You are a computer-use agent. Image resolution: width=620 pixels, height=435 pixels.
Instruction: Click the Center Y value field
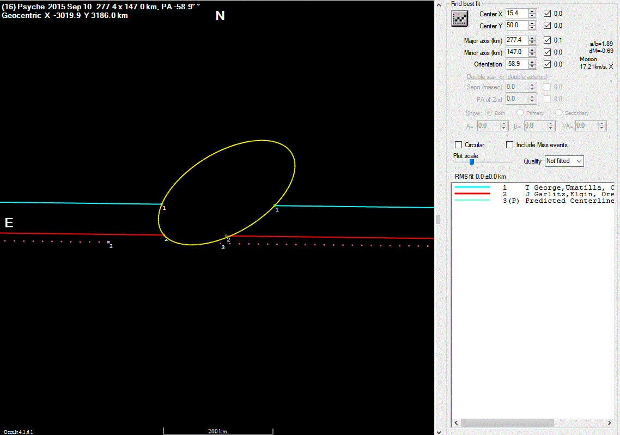point(517,25)
